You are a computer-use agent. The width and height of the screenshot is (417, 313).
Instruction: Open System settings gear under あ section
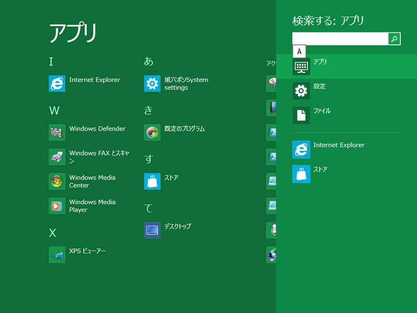click(152, 83)
